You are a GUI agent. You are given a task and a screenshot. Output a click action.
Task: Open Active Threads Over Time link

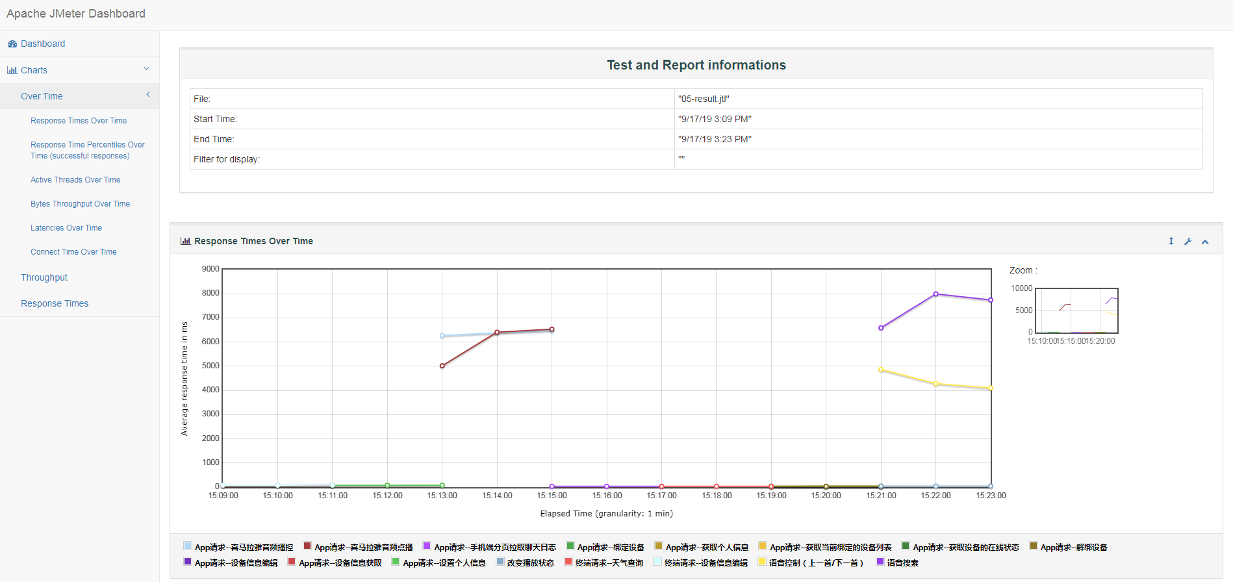(x=75, y=180)
